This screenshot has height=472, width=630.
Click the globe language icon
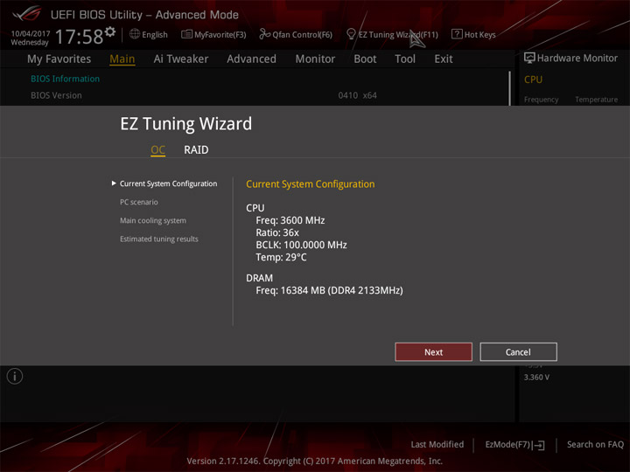coord(135,34)
